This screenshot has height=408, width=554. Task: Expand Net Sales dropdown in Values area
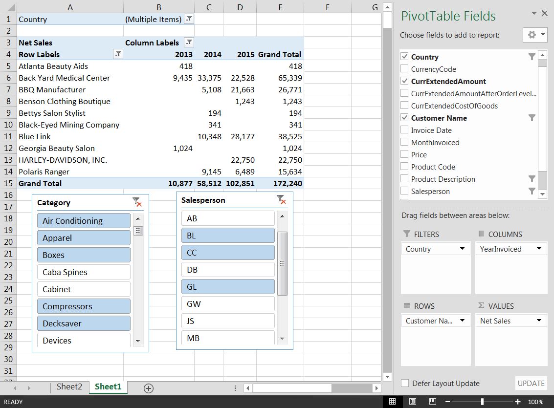[x=539, y=321]
